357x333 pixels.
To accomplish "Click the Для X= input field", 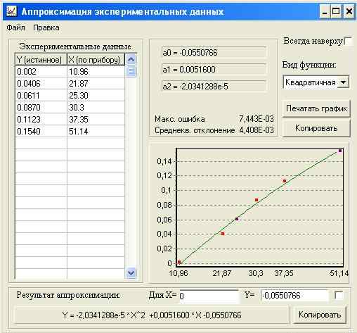I will [x=209, y=296].
